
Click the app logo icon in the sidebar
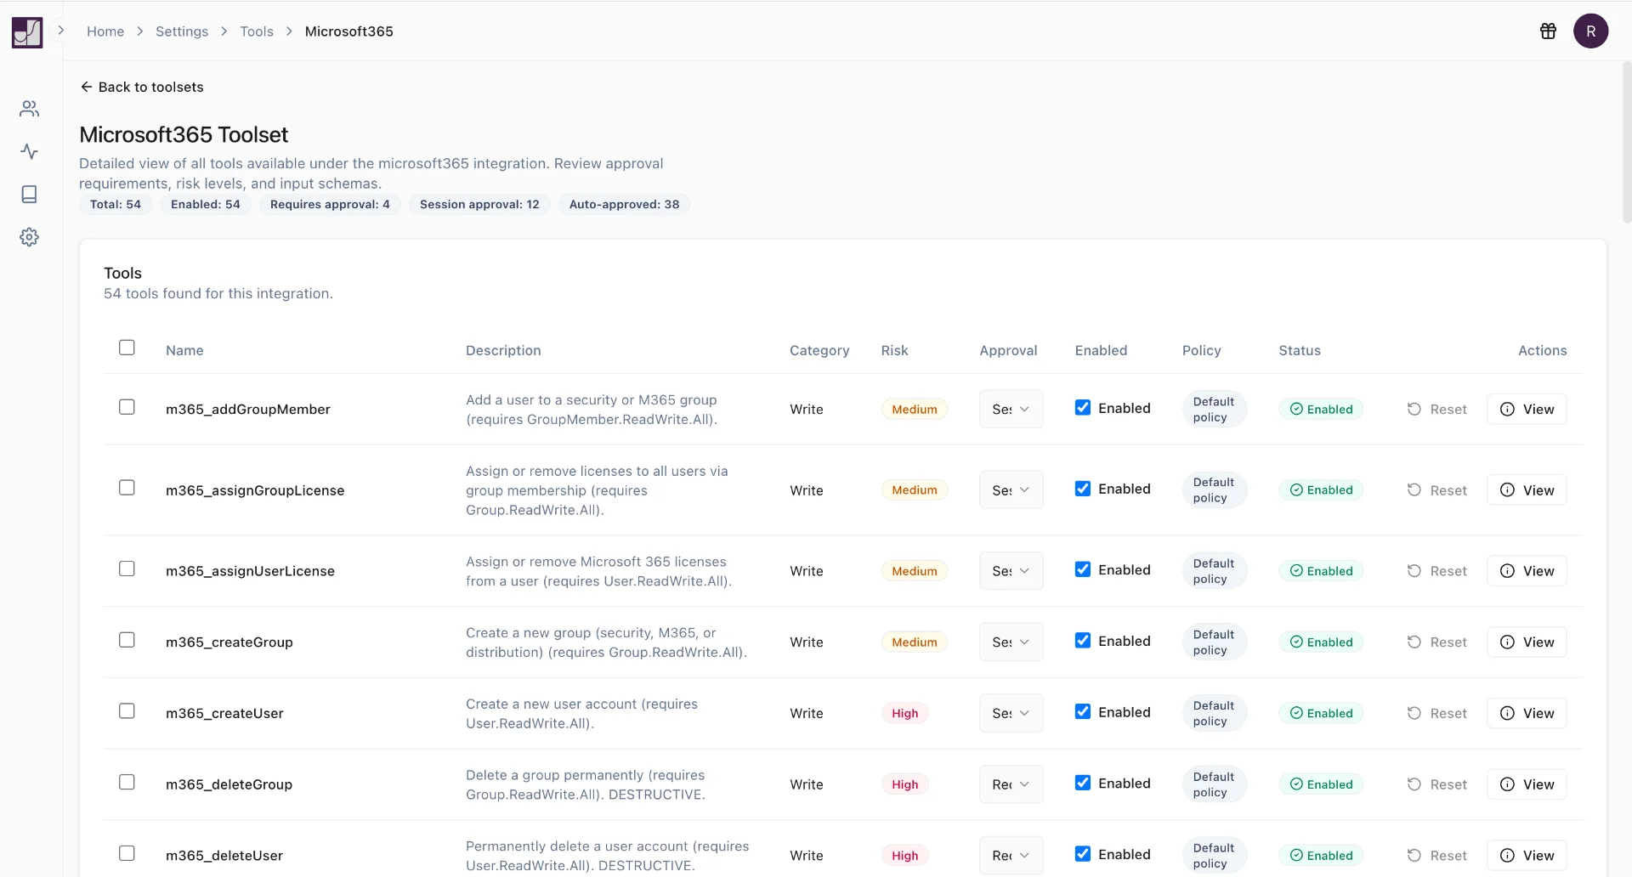27,32
